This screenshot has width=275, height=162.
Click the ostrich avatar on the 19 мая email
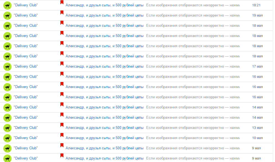click(7, 16)
